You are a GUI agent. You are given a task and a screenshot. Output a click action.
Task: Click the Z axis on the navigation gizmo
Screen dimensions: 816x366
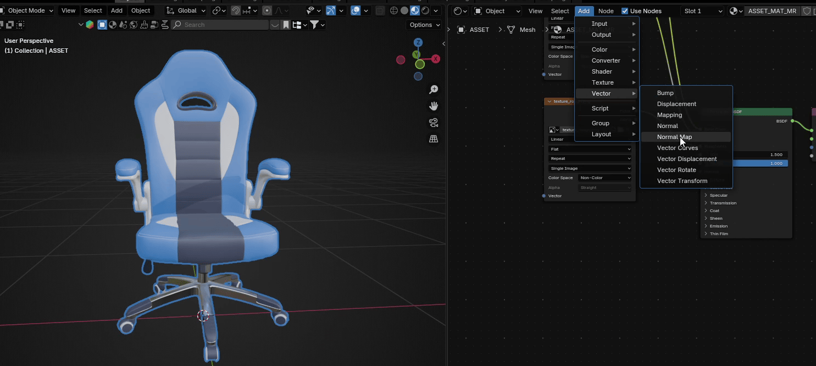418,43
